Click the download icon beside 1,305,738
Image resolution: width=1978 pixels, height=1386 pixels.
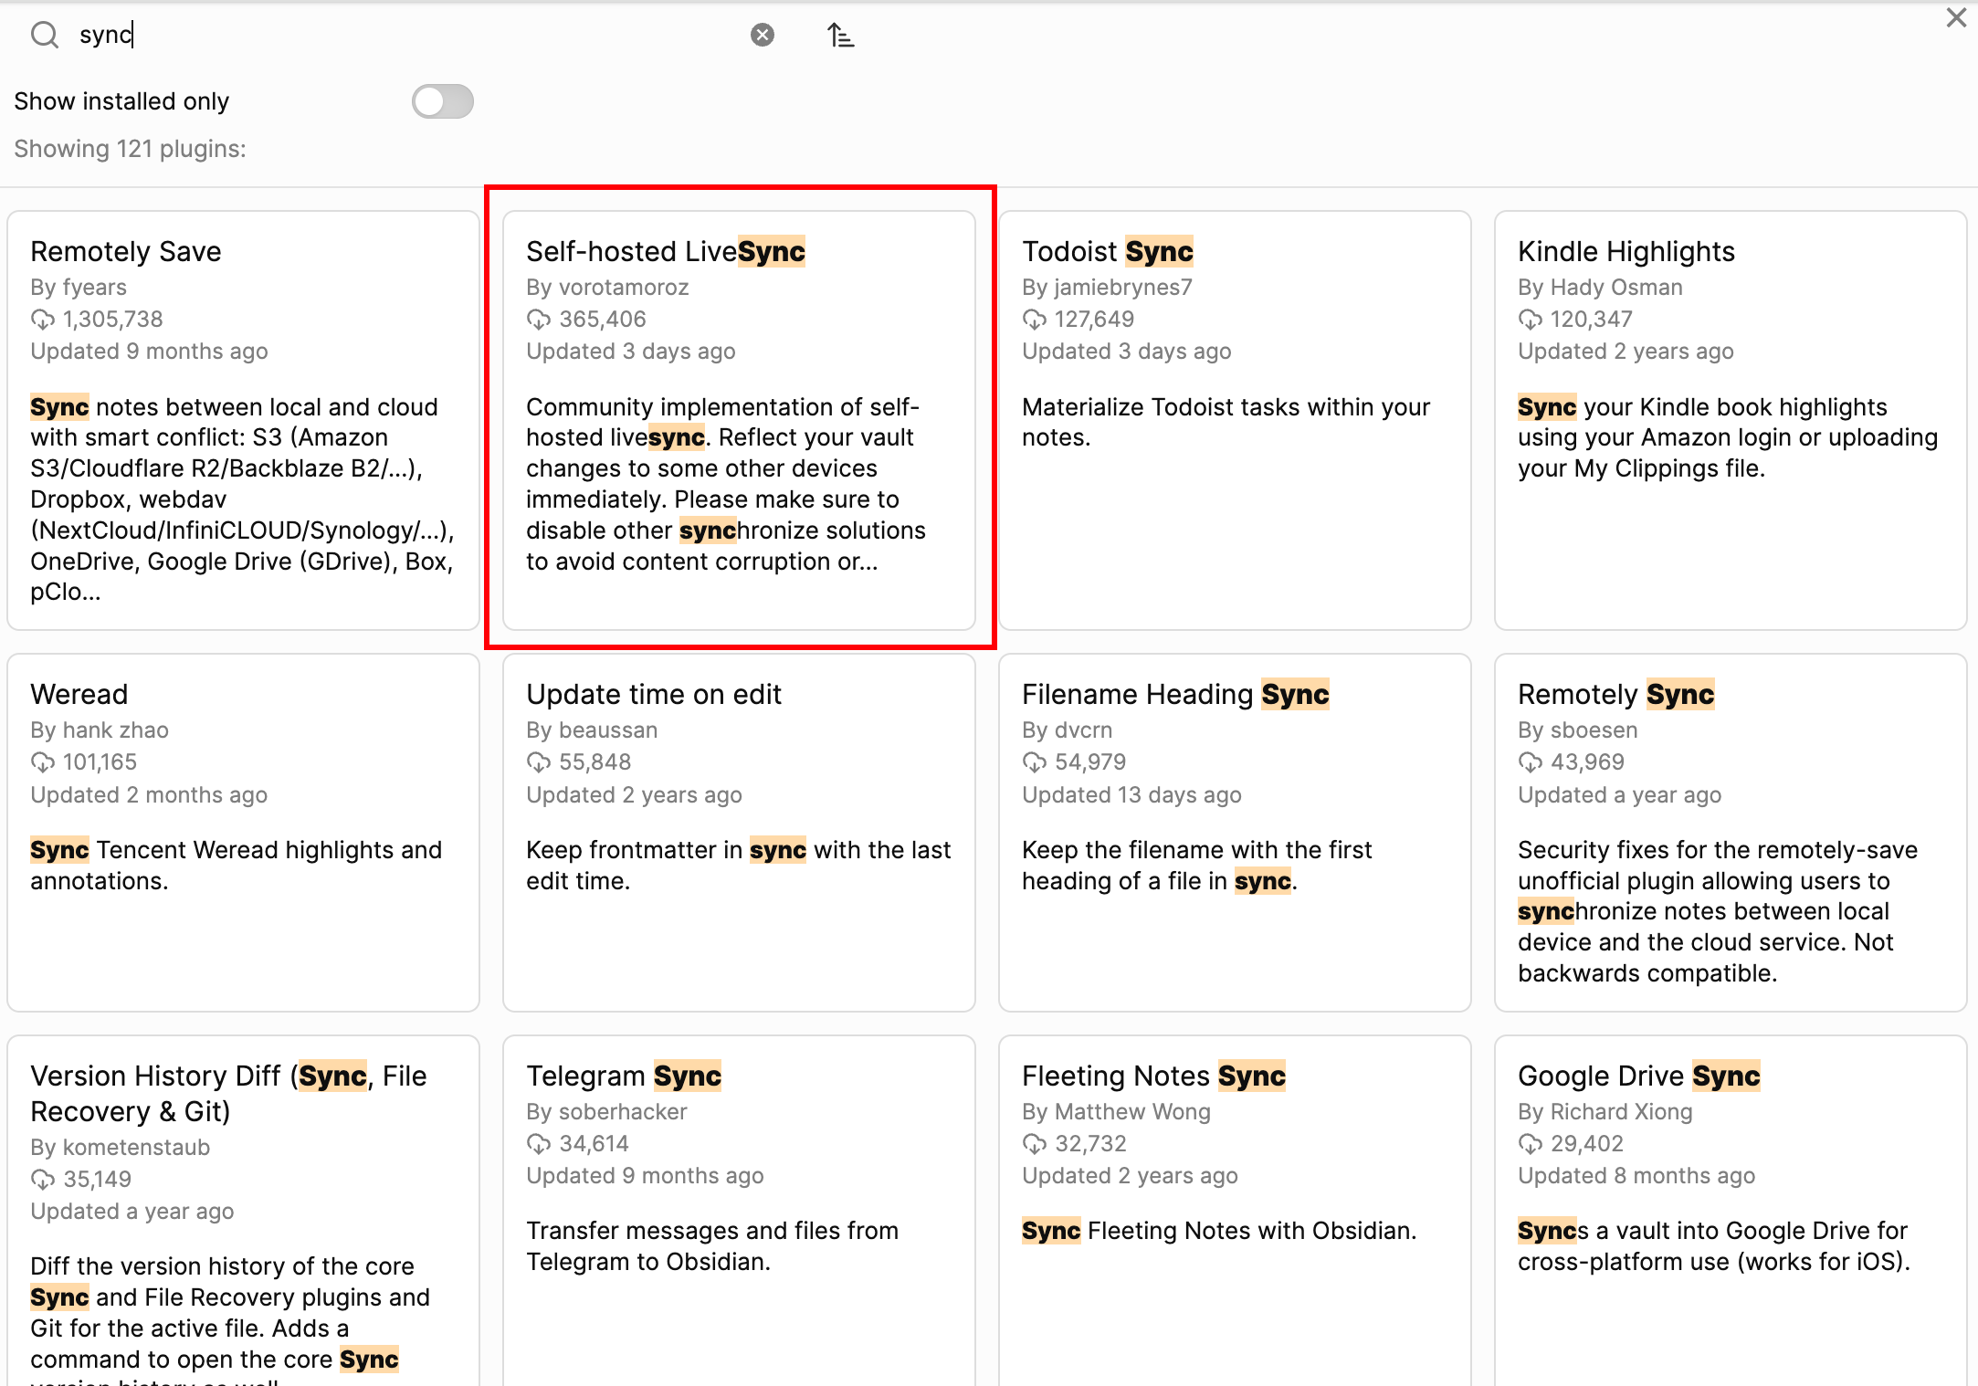(42, 320)
